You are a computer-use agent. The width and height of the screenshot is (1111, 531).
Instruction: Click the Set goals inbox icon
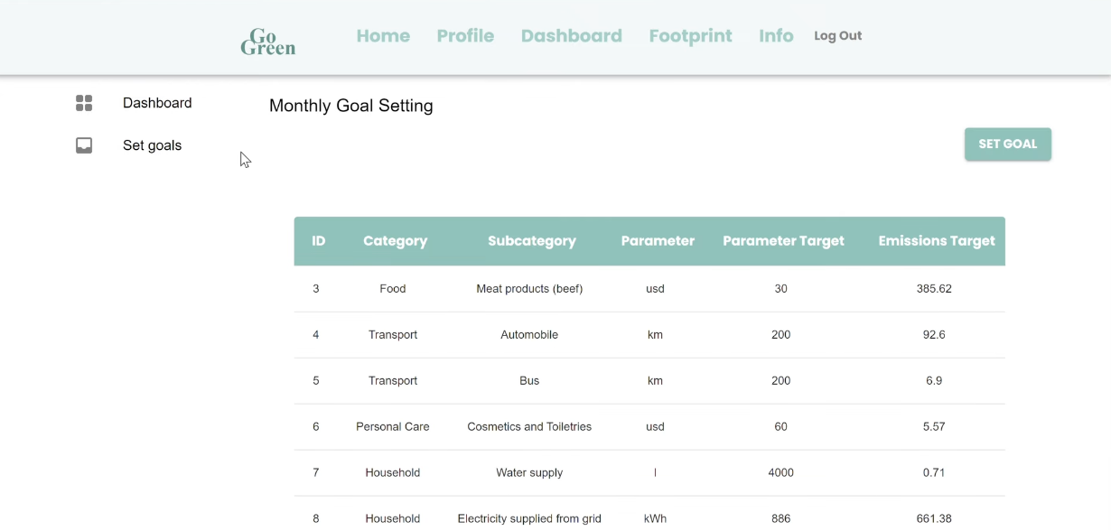(x=84, y=145)
